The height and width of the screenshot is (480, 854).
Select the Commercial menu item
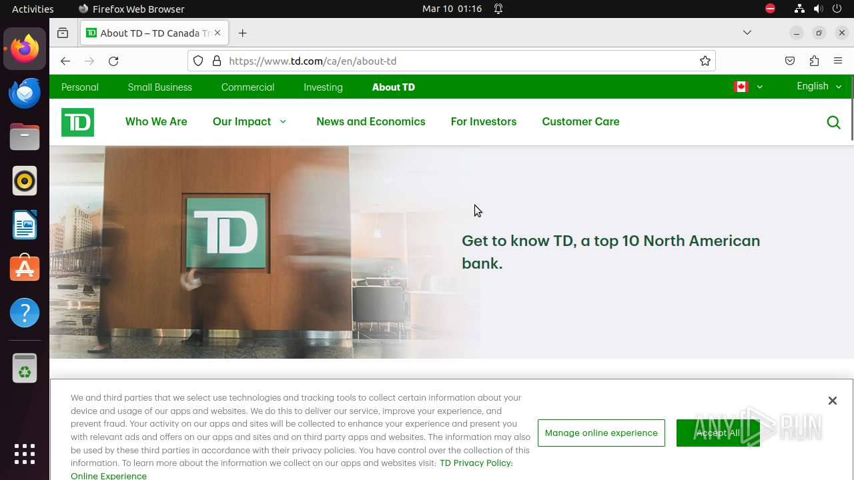(x=248, y=87)
